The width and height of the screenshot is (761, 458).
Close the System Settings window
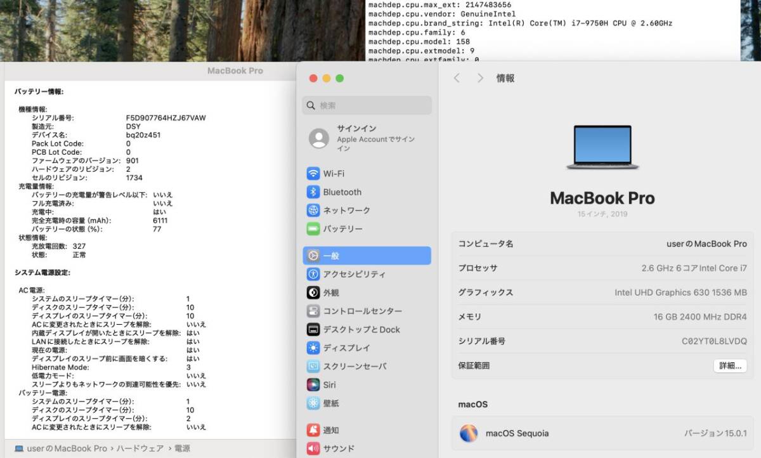pyautogui.click(x=313, y=78)
